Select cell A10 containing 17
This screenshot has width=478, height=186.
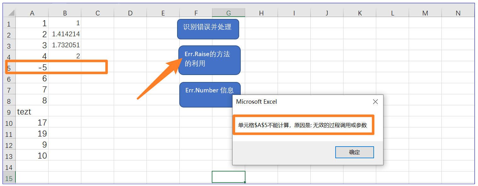[32, 122]
